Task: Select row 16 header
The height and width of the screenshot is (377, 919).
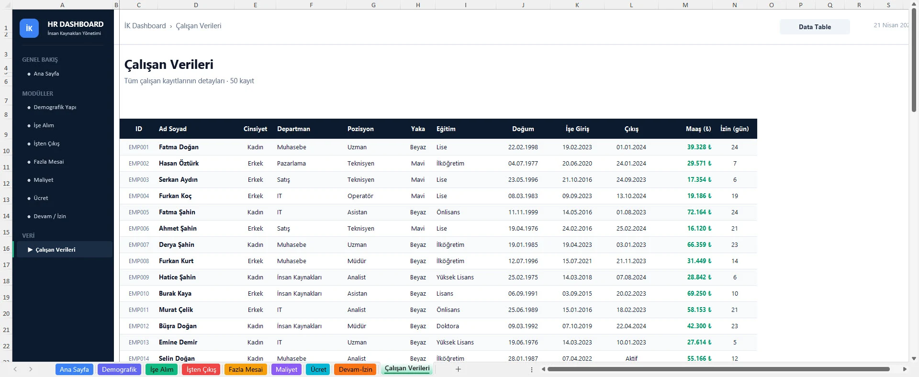Action: click(6, 248)
